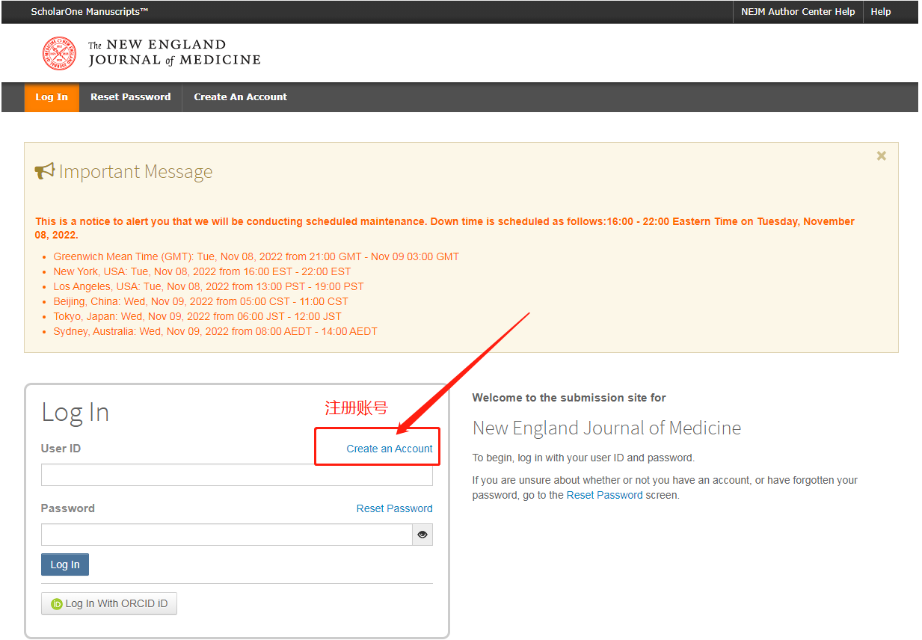Click the Greenwich Mean Time maintenance line
Viewport: 922px width, 640px height.
[x=256, y=256]
